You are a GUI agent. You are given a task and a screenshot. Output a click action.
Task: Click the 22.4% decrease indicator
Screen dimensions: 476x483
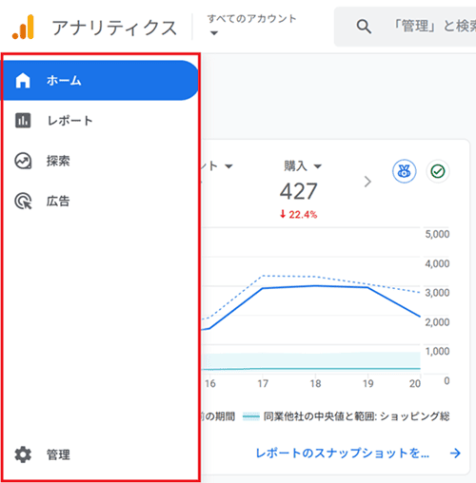click(x=298, y=215)
